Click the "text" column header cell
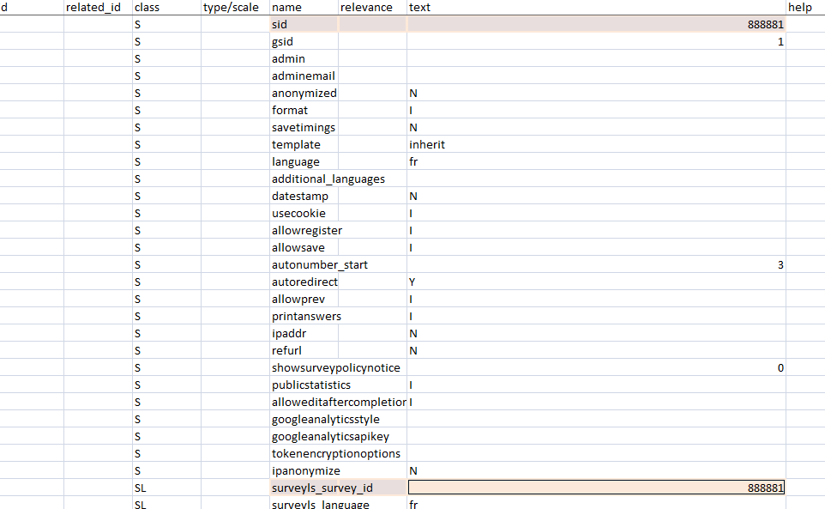Screen dimensions: 825x509 click(x=596, y=8)
